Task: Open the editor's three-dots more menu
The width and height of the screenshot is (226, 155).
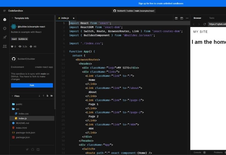Action: [x=187, y=18]
